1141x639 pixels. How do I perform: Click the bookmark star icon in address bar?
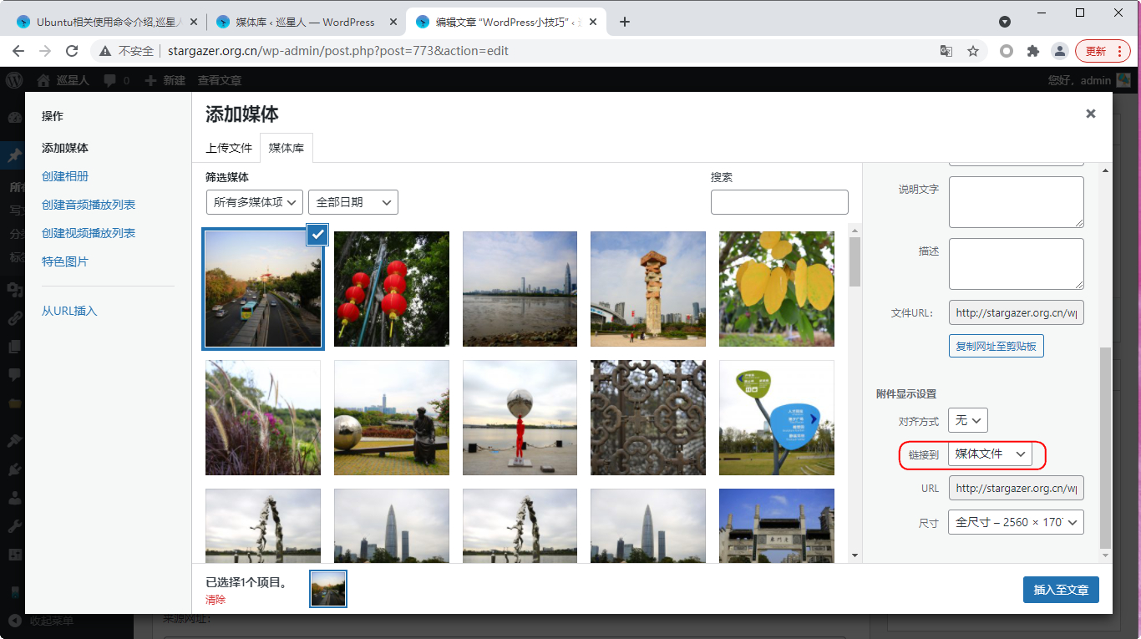(973, 51)
